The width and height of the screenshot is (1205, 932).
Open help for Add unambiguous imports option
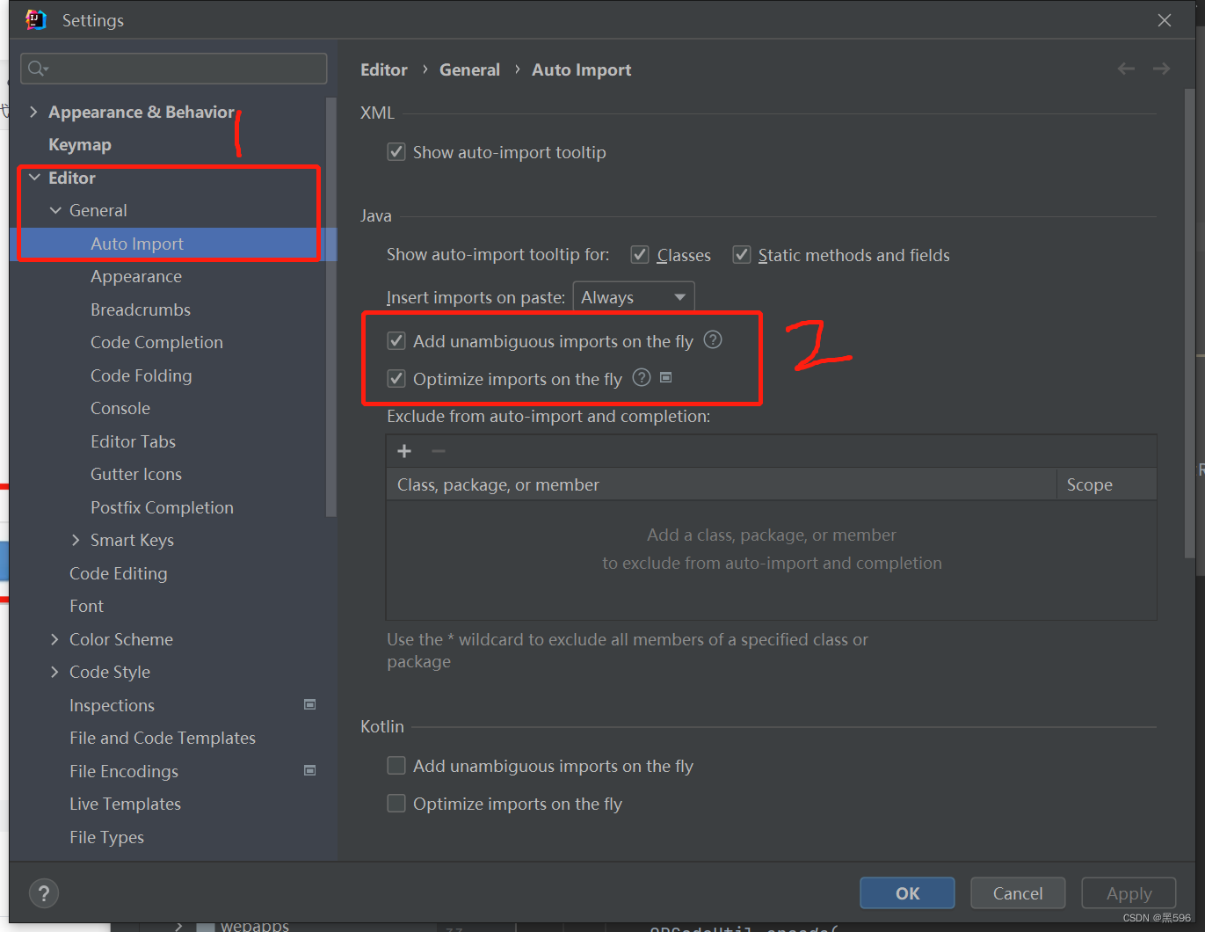[712, 339]
